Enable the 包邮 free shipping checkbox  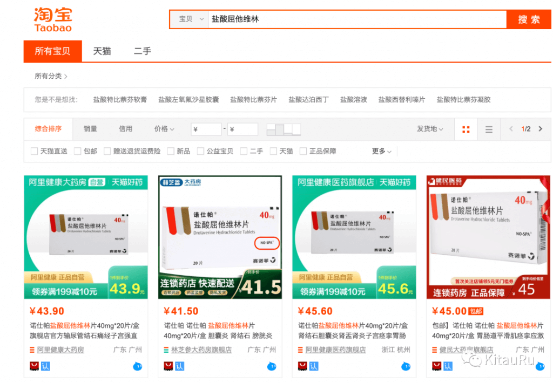click(x=78, y=152)
